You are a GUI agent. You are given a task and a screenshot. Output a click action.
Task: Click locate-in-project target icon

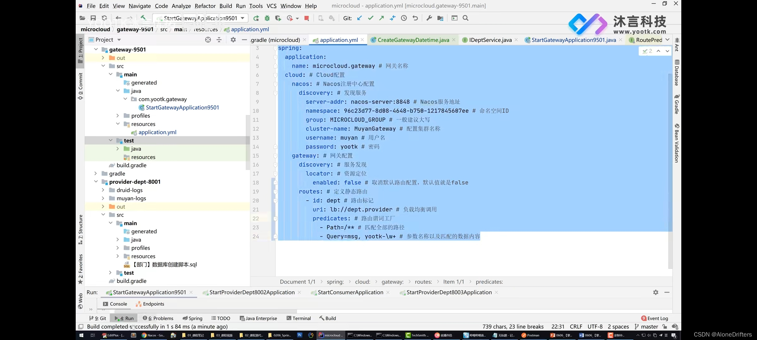click(208, 40)
